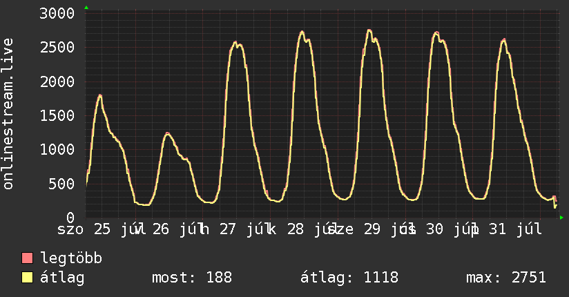Click the 'max: 2751' statistic

506,278
